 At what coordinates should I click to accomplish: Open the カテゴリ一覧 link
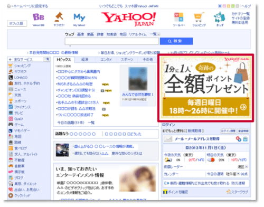tap(241, 14)
